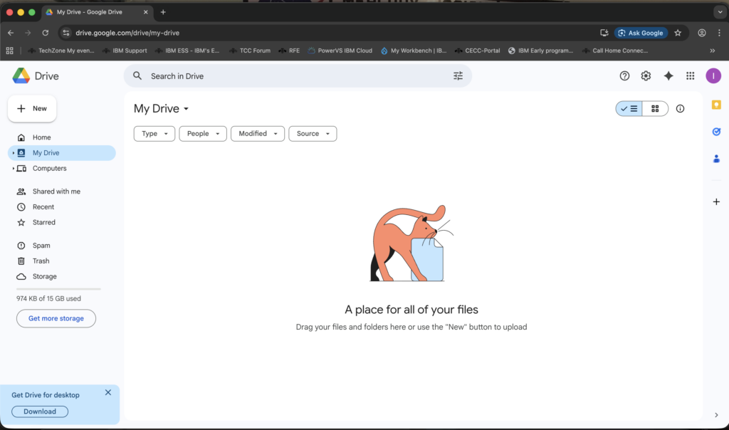Open Google Keep in side panel

coord(716,105)
